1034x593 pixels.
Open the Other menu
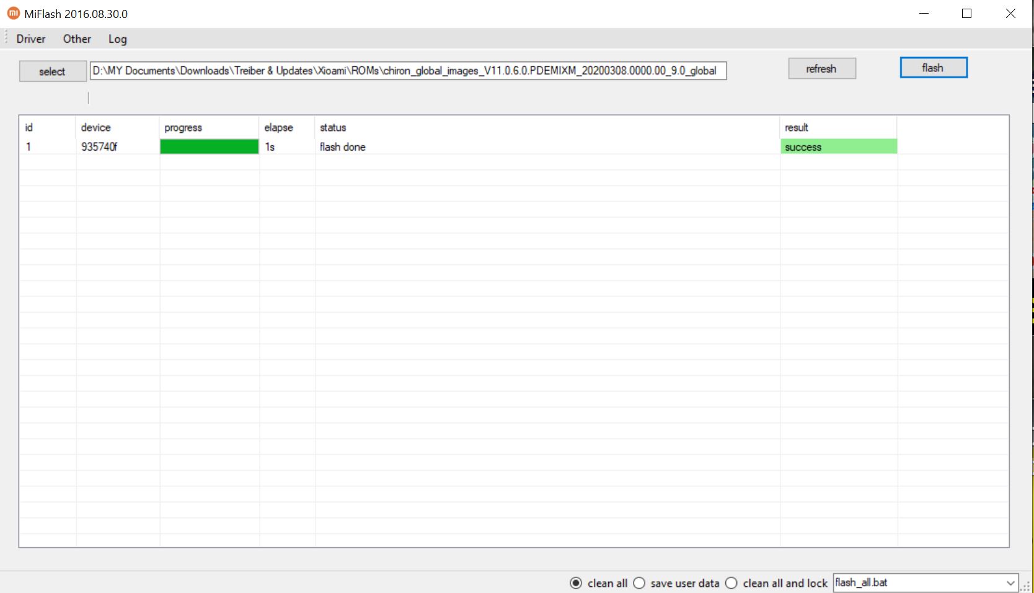[77, 38]
